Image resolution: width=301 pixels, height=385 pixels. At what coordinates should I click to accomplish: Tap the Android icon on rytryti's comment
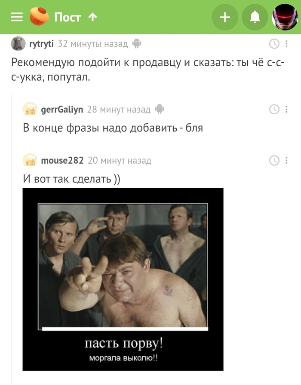pyautogui.click(x=137, y=44)
